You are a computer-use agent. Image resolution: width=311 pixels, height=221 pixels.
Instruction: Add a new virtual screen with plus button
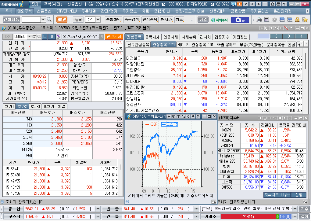tap(265, 4)
